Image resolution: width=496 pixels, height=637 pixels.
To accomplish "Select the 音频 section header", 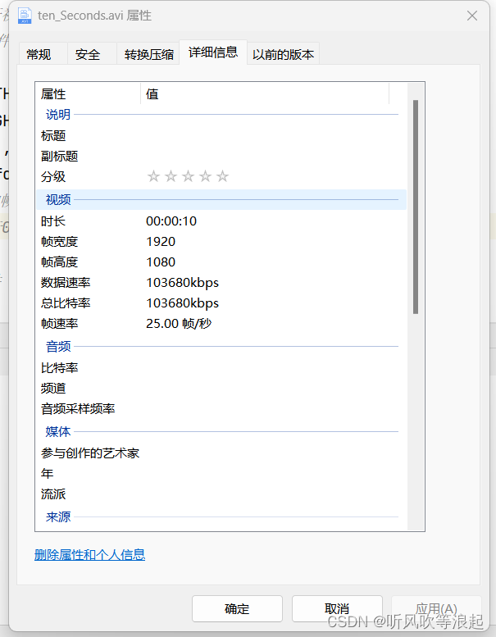I will click(221, 347).
